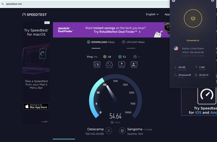Click the Download on Mac App Store button
Screen dimensions: 217x142
click(x=36, y=106)
